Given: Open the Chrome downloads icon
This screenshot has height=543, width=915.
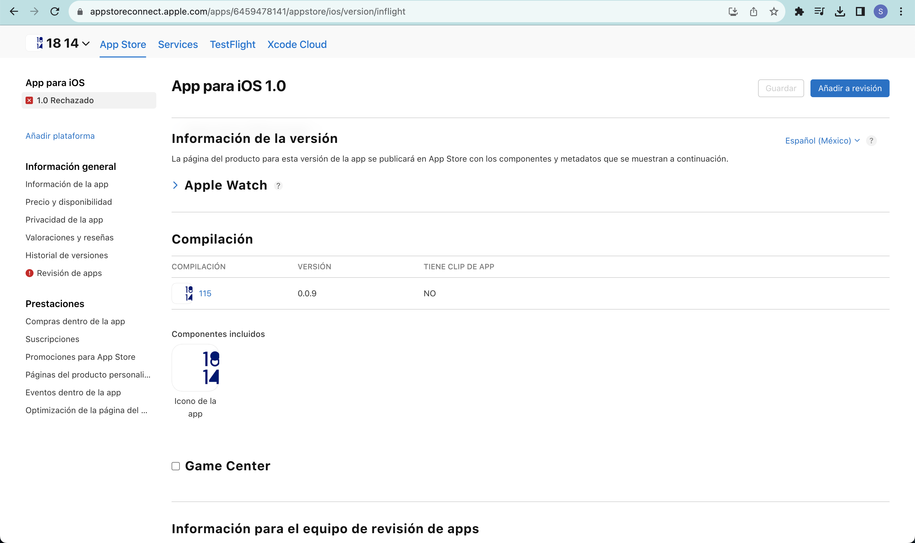Looking at the screenshot, I should (840, 12).
